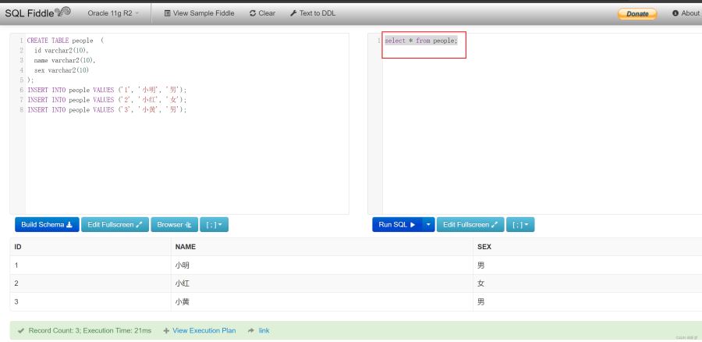Click the select * from people query text
This screenshot has height=342, width=702.
(421, 41)
